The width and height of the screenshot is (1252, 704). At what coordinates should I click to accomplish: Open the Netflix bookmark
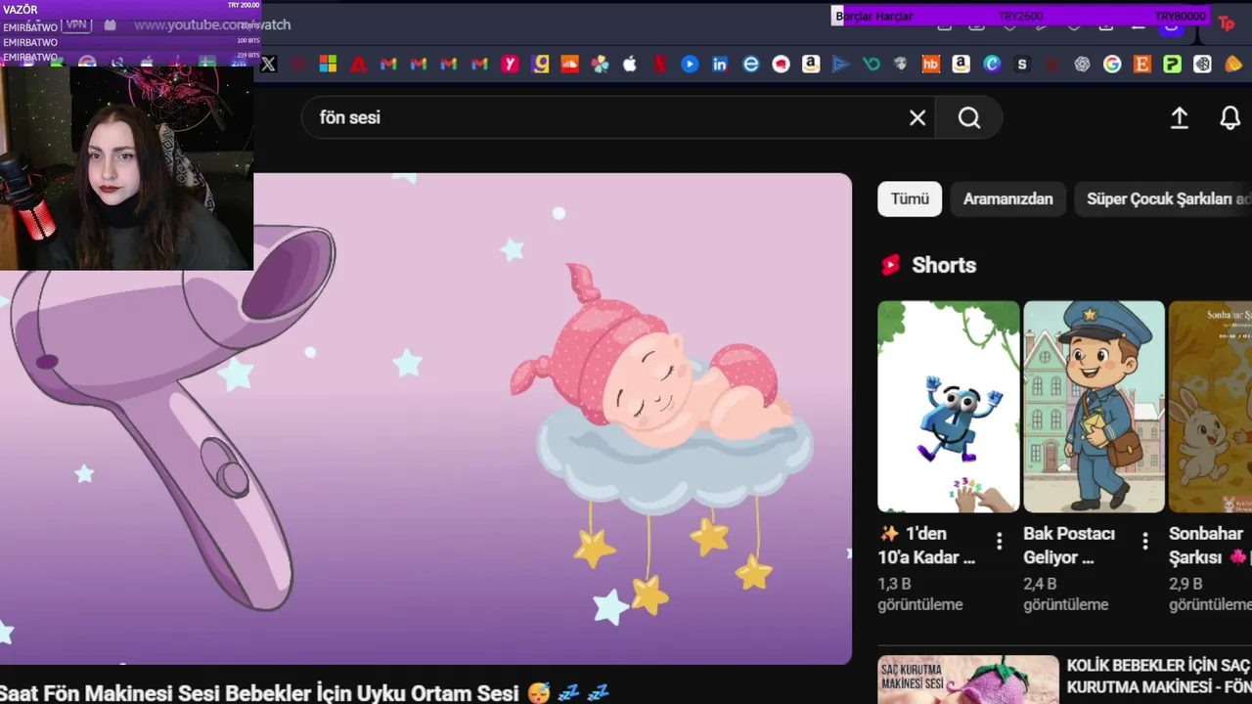[x=660, y=65]
